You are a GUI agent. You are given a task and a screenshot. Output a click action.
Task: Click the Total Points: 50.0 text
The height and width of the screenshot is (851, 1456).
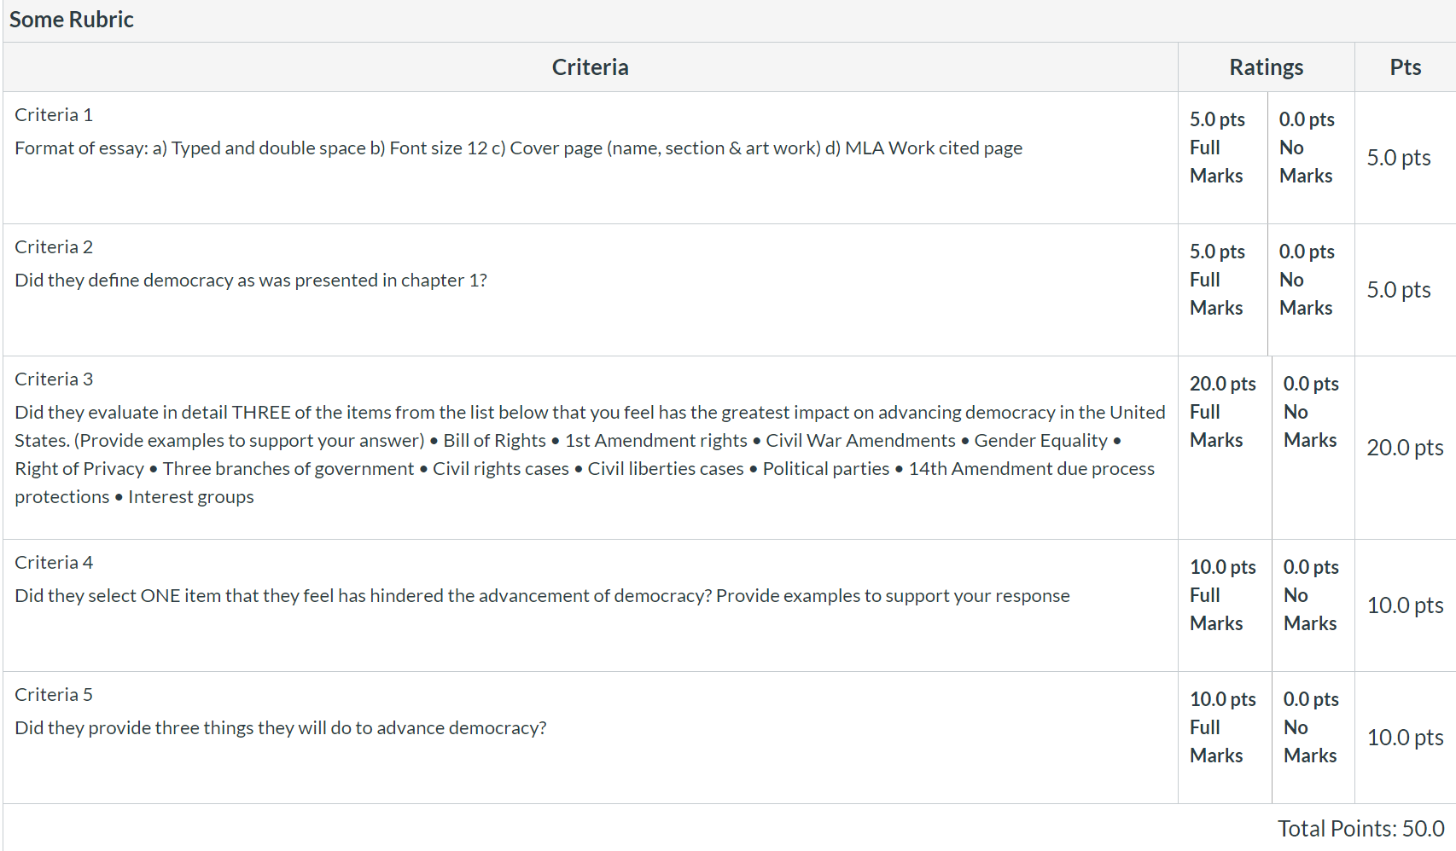pyautogui.click(x=1360, y=829)
